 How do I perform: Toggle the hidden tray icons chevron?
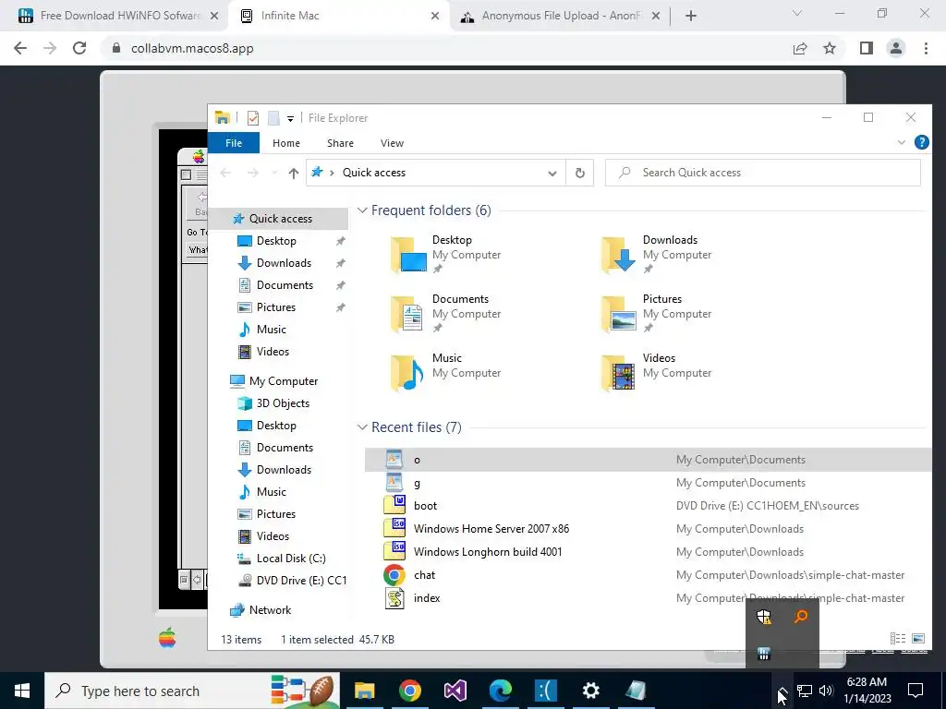coord(782,691)
